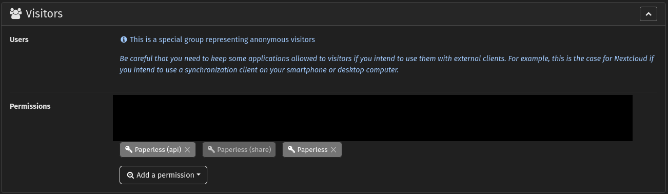Click the blue info circle icon

(x=124, y=39)
